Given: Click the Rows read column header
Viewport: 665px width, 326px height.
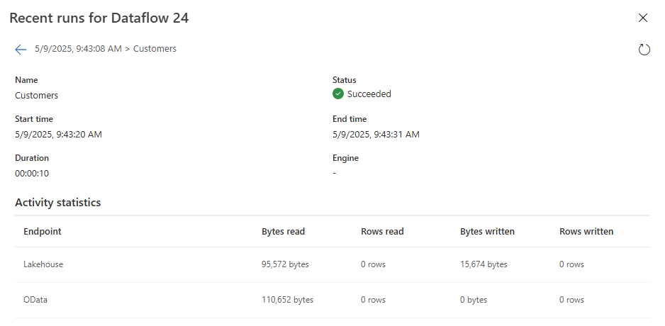Looking at the screenshot, I should (x=382, y=232).
